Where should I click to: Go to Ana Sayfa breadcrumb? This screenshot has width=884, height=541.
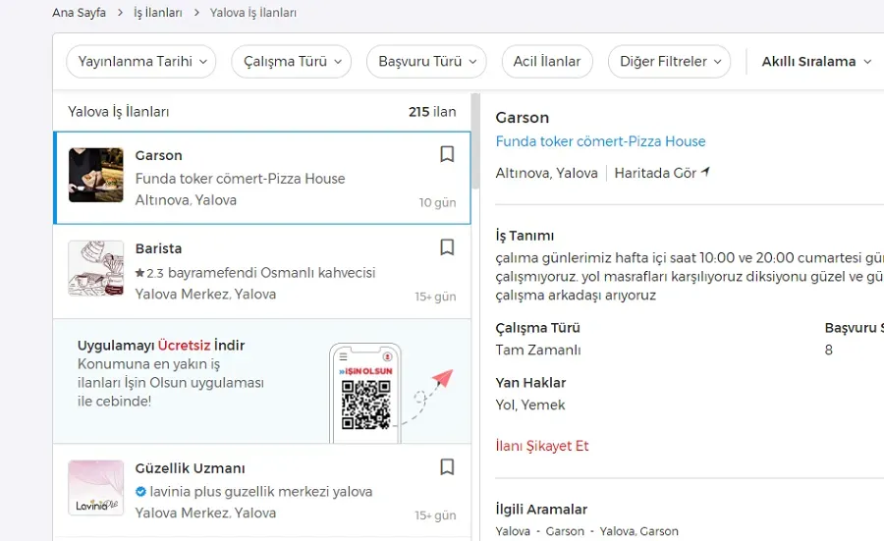click(80, 13)
